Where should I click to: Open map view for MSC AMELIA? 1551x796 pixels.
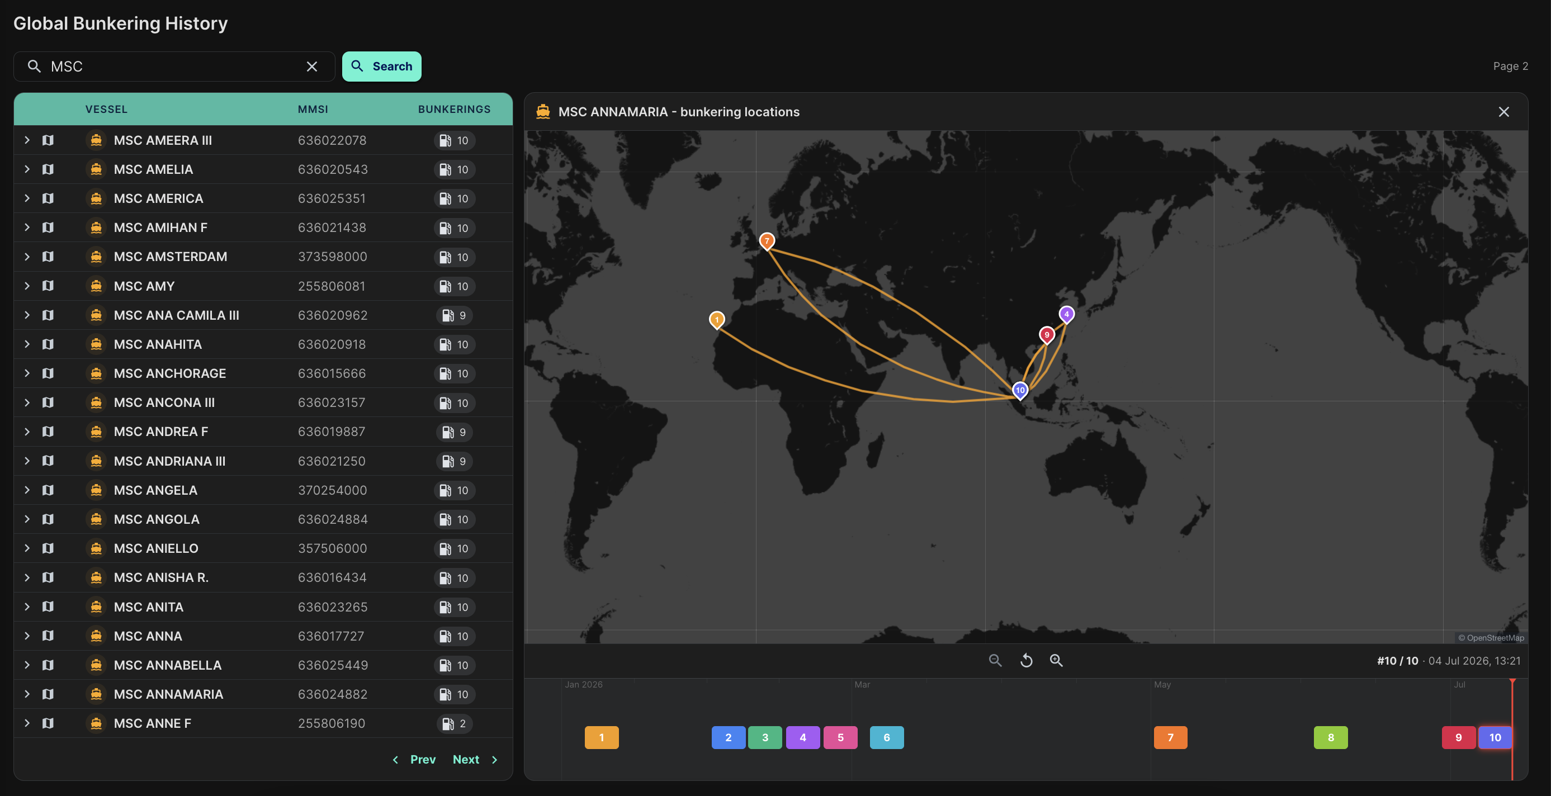(x=48, y=169)
